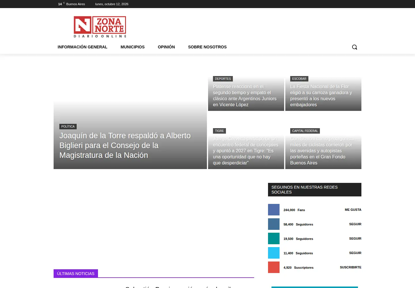
Task: Open the Fiesta Nacional de la Flor article
Action: click(321, 96)
